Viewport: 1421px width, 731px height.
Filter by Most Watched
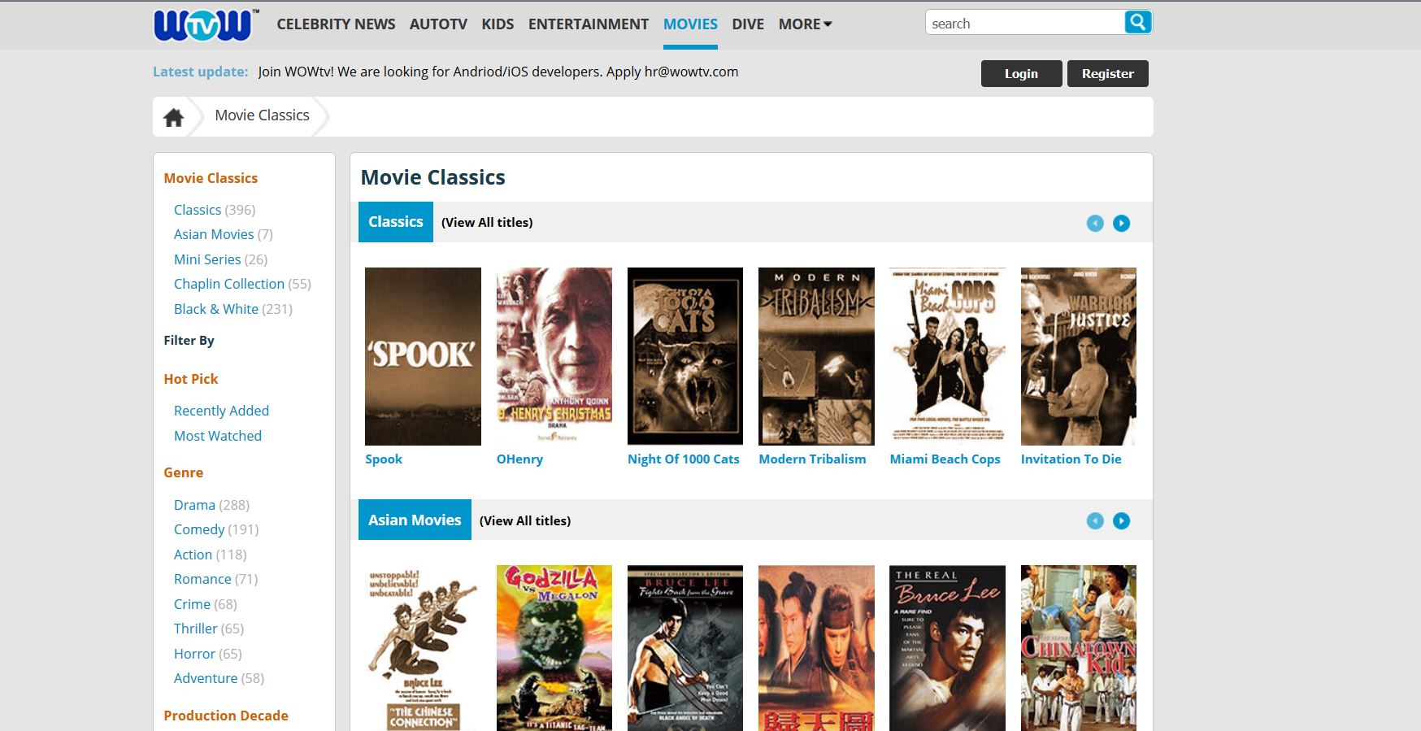coord(218,436)
